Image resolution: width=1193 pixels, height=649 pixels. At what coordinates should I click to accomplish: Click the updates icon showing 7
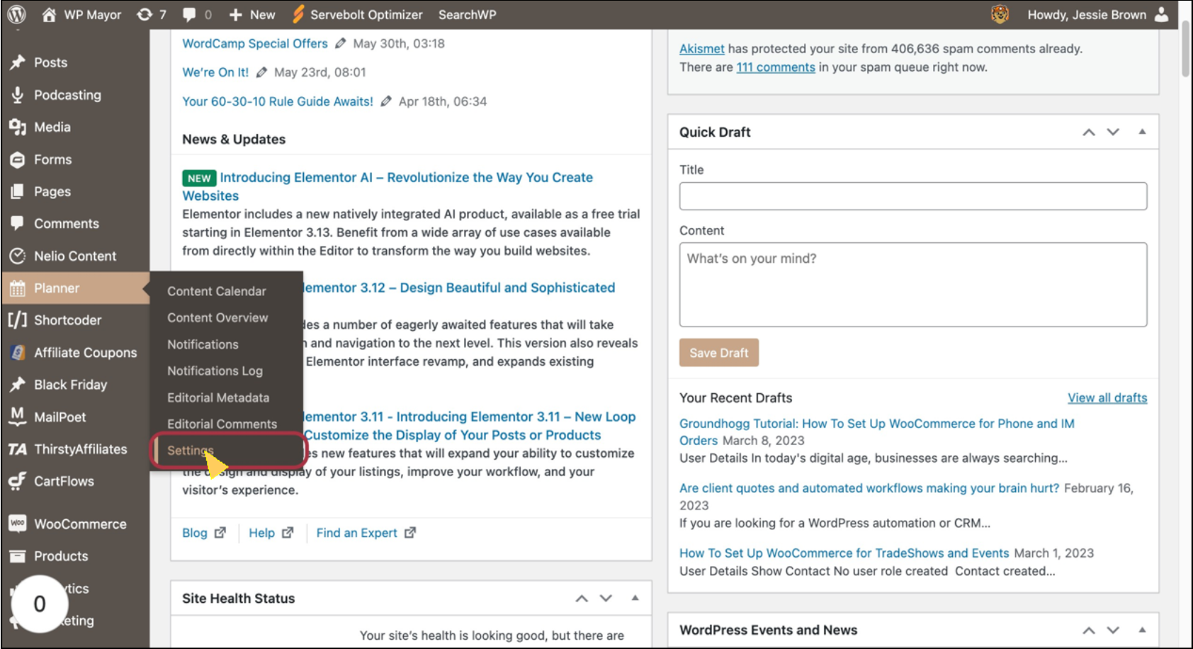(x=145, y=14)
